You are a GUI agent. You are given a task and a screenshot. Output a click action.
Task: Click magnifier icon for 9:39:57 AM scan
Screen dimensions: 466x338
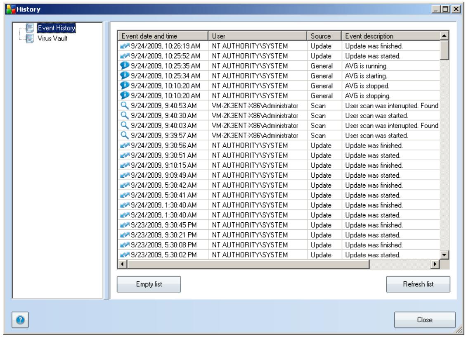(x=125, y=136)
